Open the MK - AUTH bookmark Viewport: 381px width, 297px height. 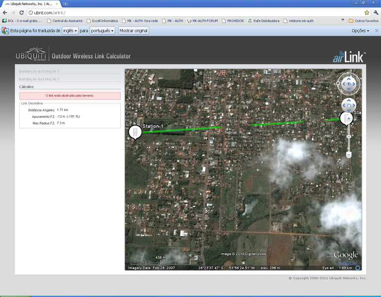coord(173,21)
